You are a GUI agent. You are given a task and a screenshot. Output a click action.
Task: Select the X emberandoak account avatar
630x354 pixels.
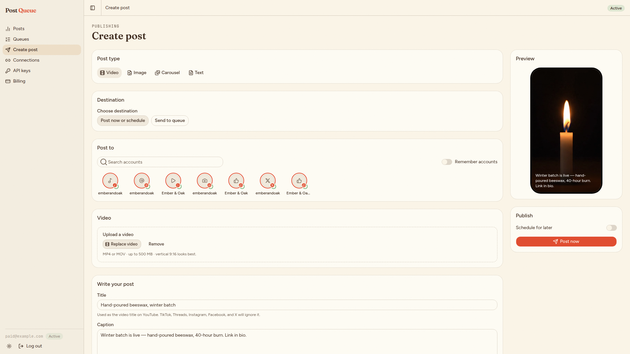click(x=268, y=181)
